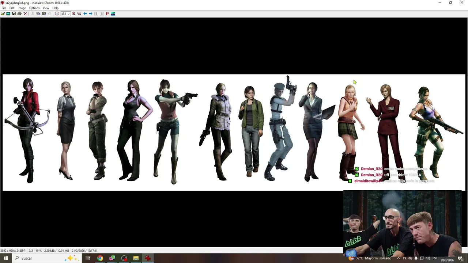Screen dimensions: 468x263
Task: Click the red X Delete file icon
Action: click(25, 14)
